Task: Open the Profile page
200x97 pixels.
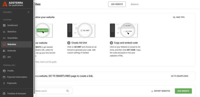Action: 16,71
